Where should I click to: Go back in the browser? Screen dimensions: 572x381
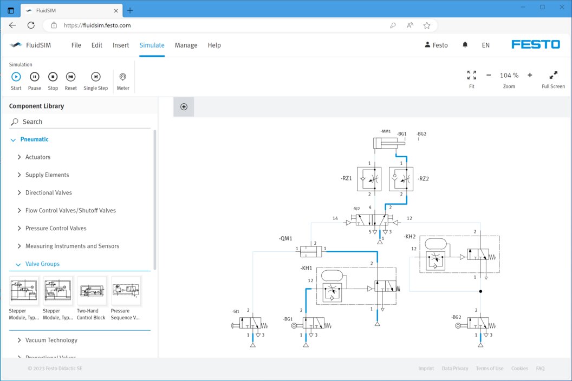[x=12, y=25]
